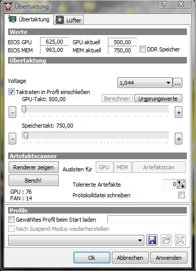The height and width of the screenshot is (271, 196).
Task: Uncheck Taktraten in Profil einschließen
Action: tap(11, 92)
